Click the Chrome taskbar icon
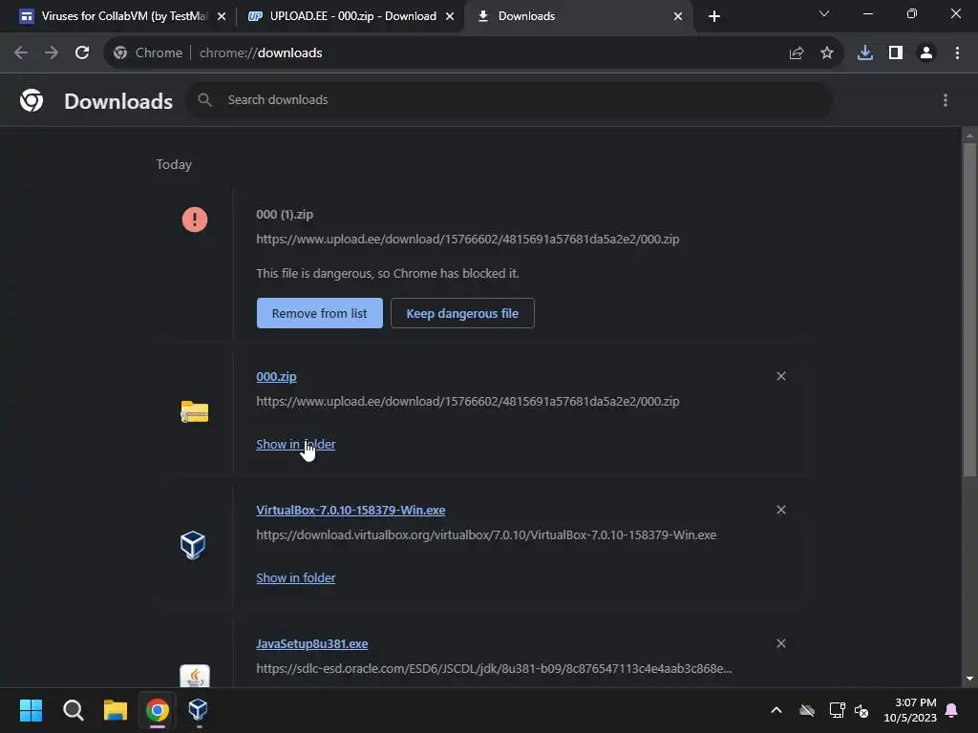Image resolution: width=978 pixels, height=733 pixels. [158, 710]
